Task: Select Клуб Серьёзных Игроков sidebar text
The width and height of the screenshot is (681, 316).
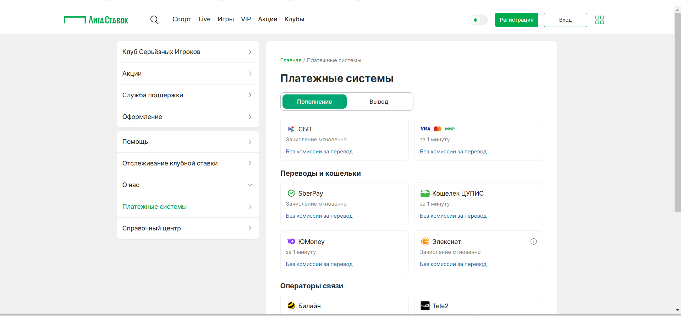Action: click(161, 52)
